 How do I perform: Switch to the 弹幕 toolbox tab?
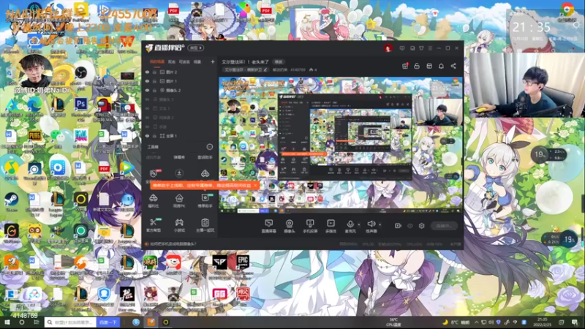(x=179, y=157)
